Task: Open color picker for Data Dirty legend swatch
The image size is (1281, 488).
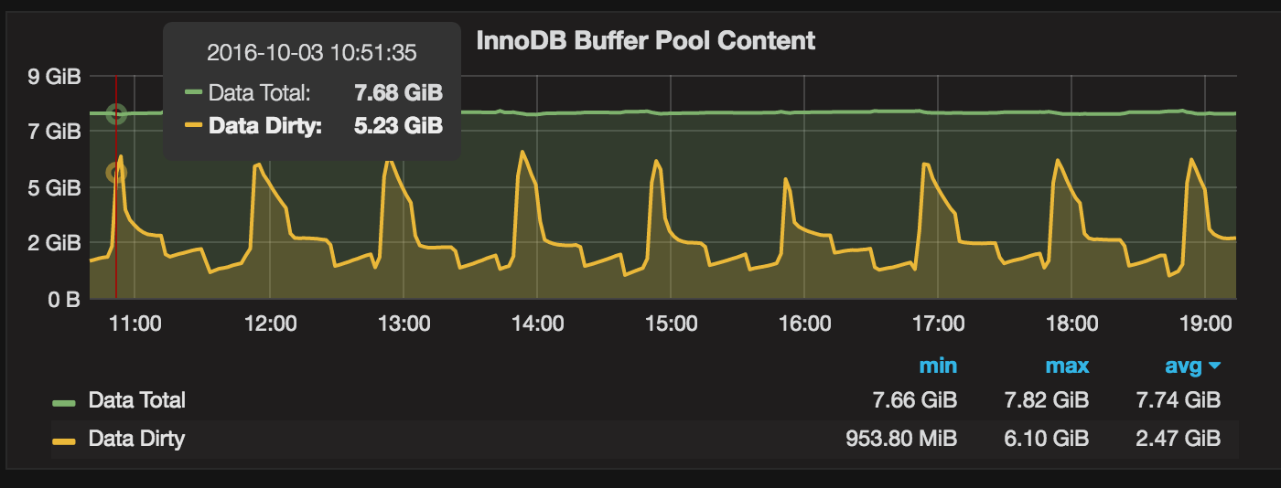Action: [64, 440]
